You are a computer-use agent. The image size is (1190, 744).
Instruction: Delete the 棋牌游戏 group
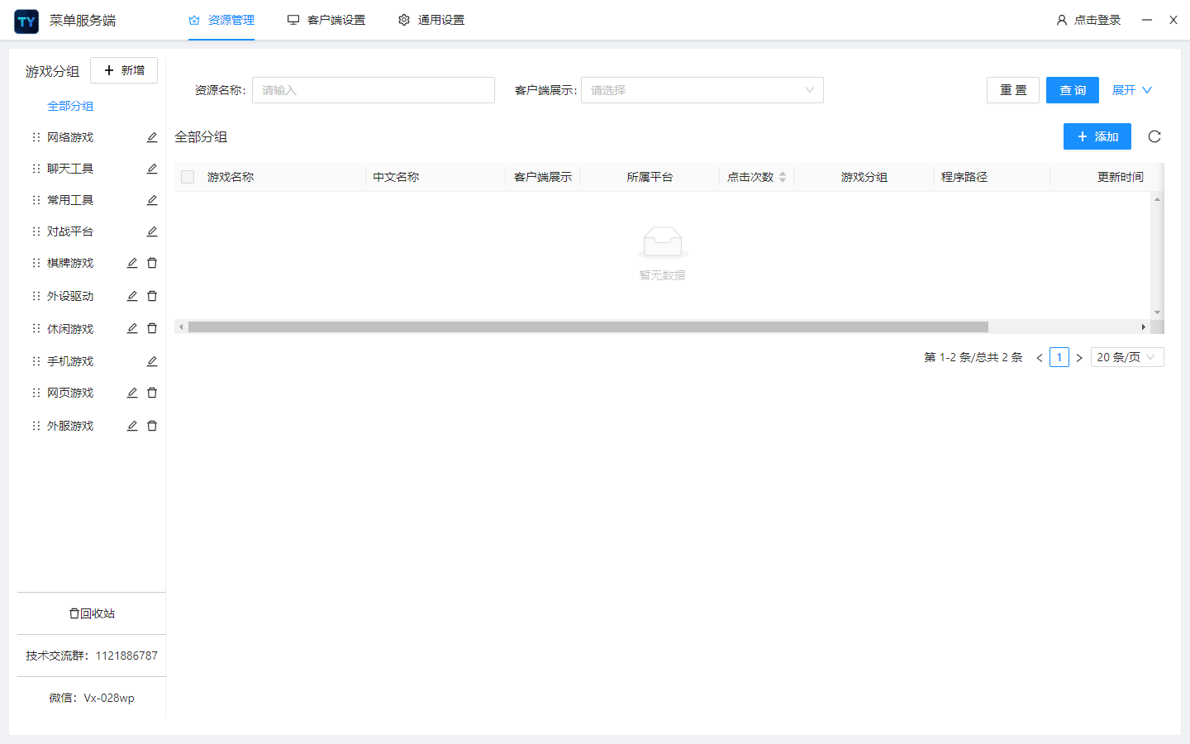point(152,263)
